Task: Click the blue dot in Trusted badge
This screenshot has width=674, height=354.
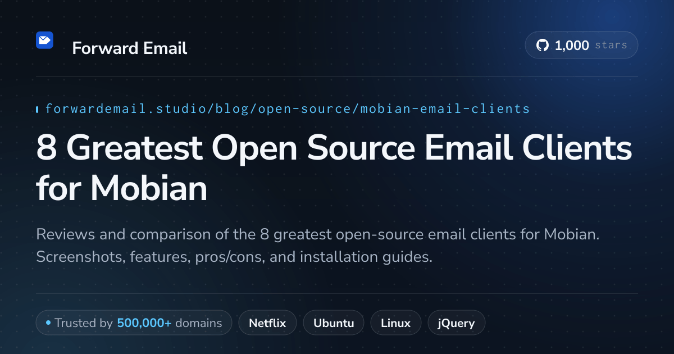Action: pyautogui.click(x=48, y=323)
